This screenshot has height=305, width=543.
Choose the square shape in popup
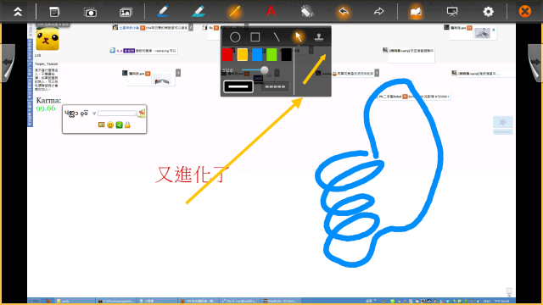[x=255, y=37]
